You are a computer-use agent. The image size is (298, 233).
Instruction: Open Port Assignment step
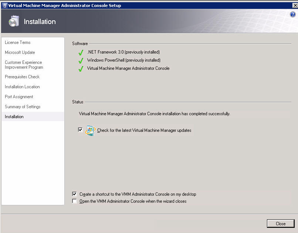(x=19, y=97)
